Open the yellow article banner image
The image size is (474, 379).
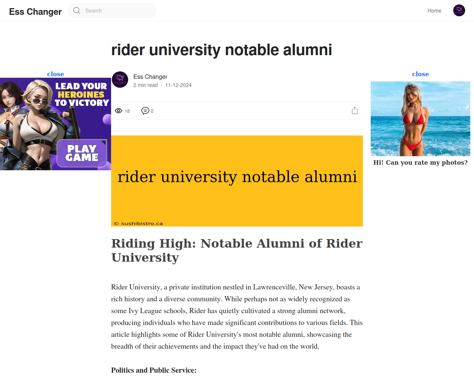[237, 181]
